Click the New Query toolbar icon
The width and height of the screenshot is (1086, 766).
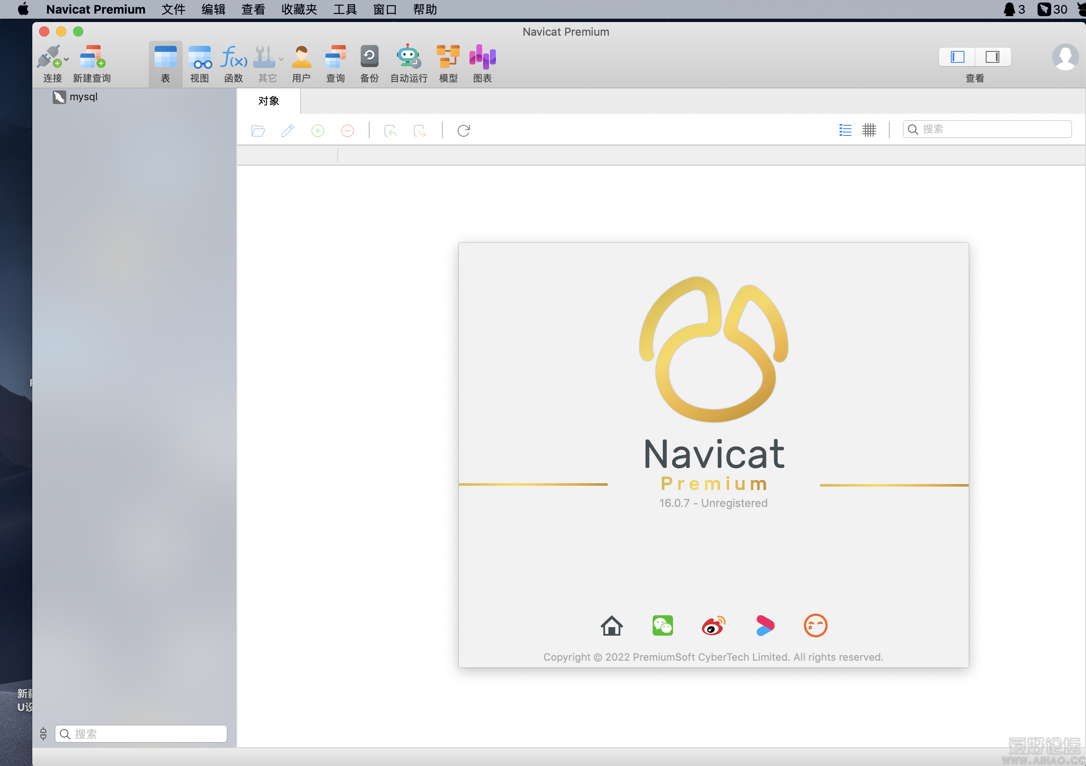(92, 57)
